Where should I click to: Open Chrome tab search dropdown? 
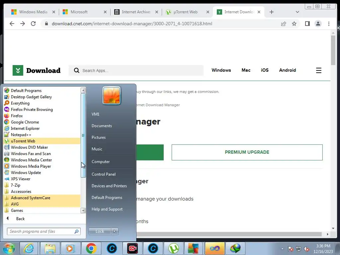(297, 12)
